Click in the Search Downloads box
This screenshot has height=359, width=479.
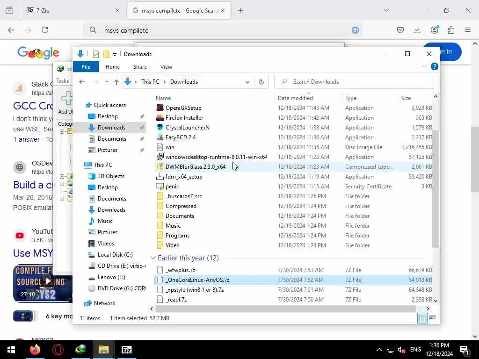[354, 82]
